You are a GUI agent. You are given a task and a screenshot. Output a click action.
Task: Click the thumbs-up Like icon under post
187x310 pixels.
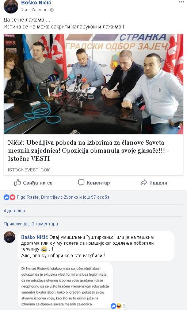[x=18, y=182]
